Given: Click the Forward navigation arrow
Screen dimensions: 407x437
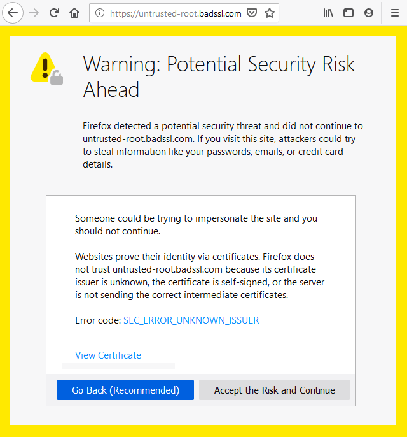Looking at the screenshot, I should click(x=34, y=13).
